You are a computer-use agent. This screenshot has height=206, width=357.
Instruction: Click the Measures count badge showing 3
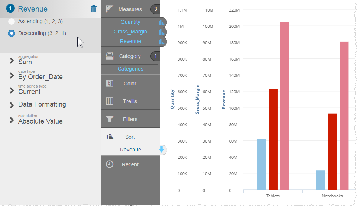click(x=155, y=9)
